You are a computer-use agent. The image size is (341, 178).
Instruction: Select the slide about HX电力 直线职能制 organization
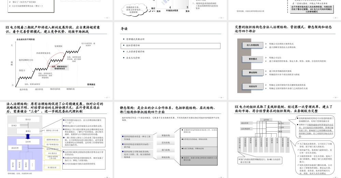(x=285, y=140)
